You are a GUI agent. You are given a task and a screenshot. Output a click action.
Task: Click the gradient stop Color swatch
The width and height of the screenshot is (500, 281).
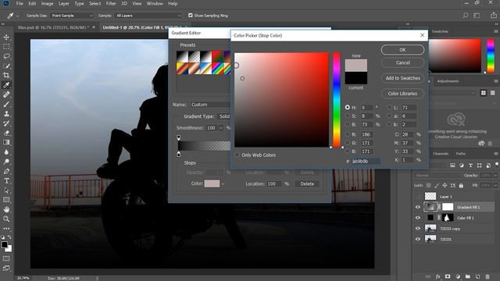[212, 184]
